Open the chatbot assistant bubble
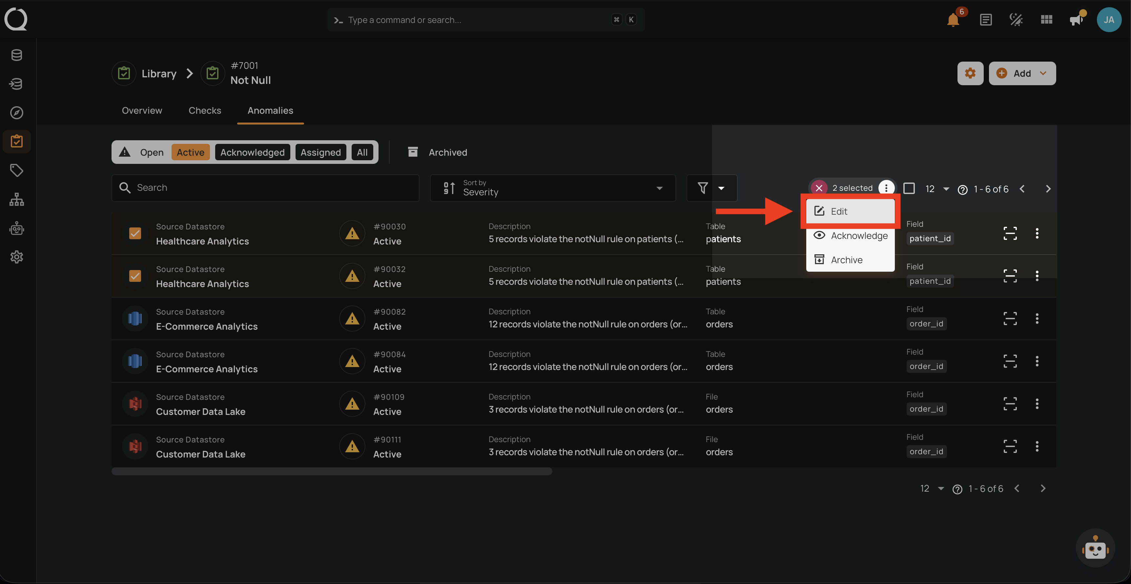This screenshot has width=1131, height=584. (x=1095, y=549)
